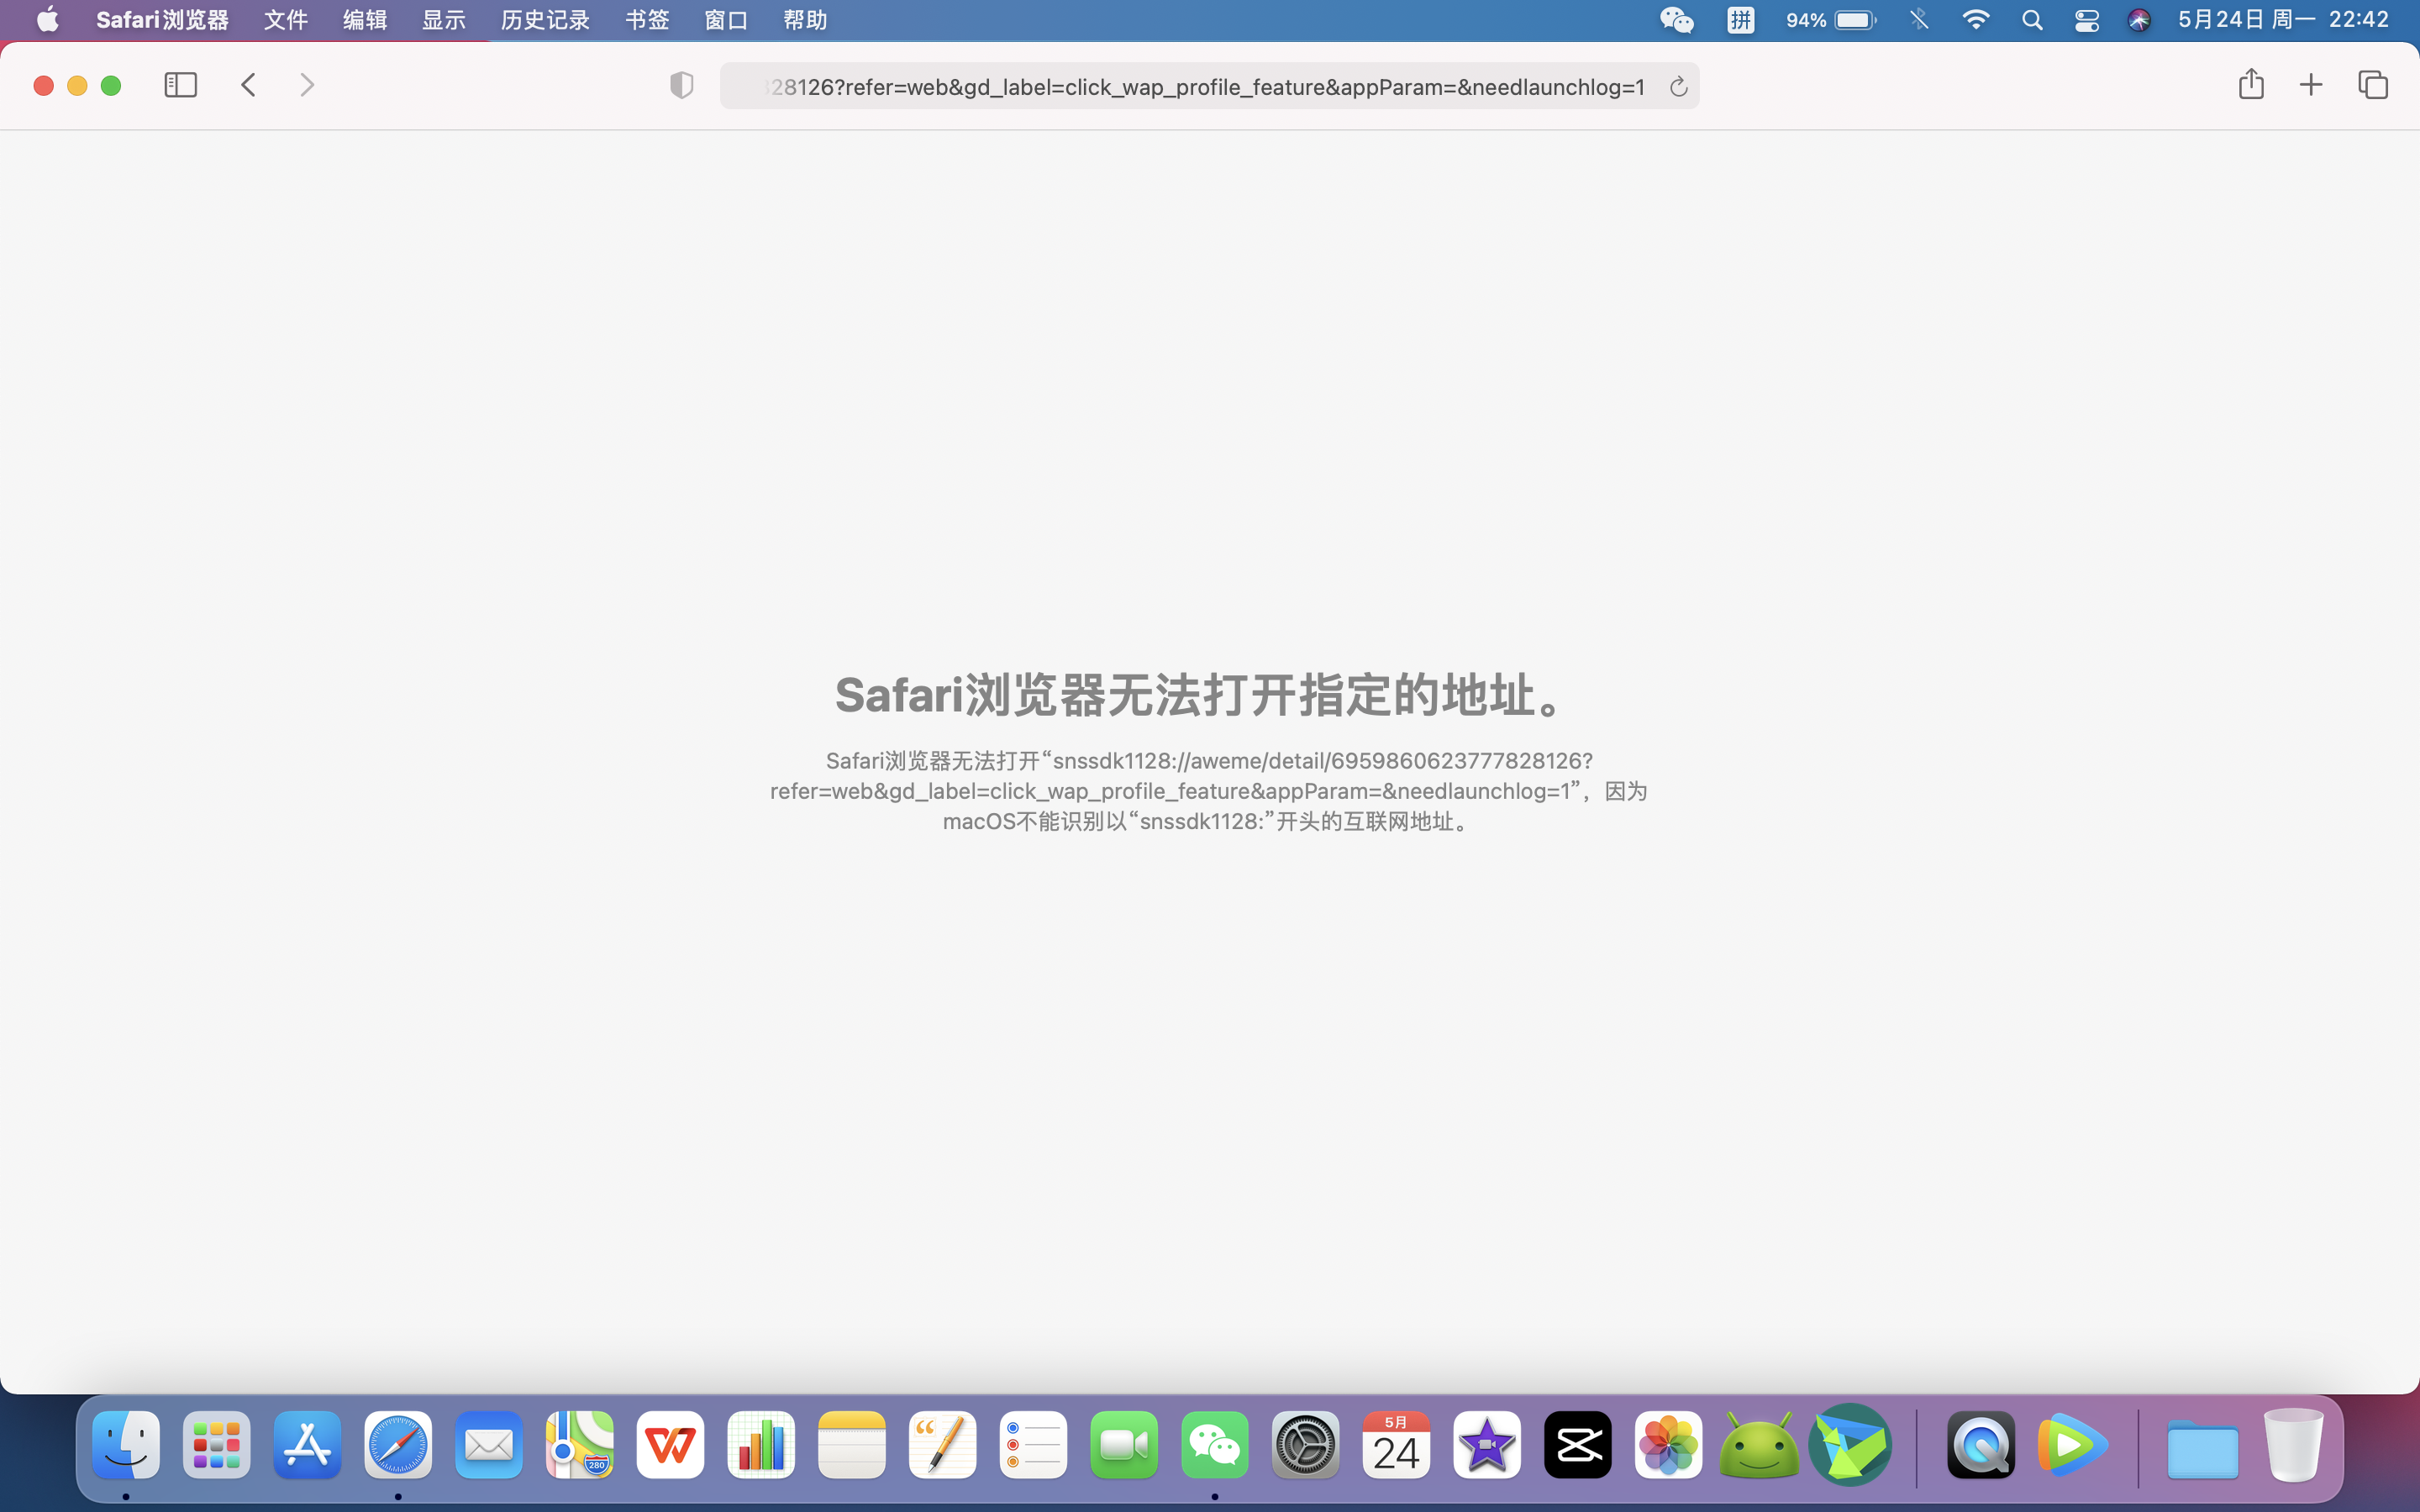Open the Tencent Video player app

2072,1445
